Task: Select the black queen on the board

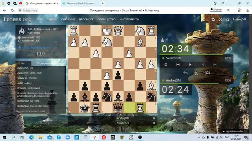Action: [x=118, y=108]
